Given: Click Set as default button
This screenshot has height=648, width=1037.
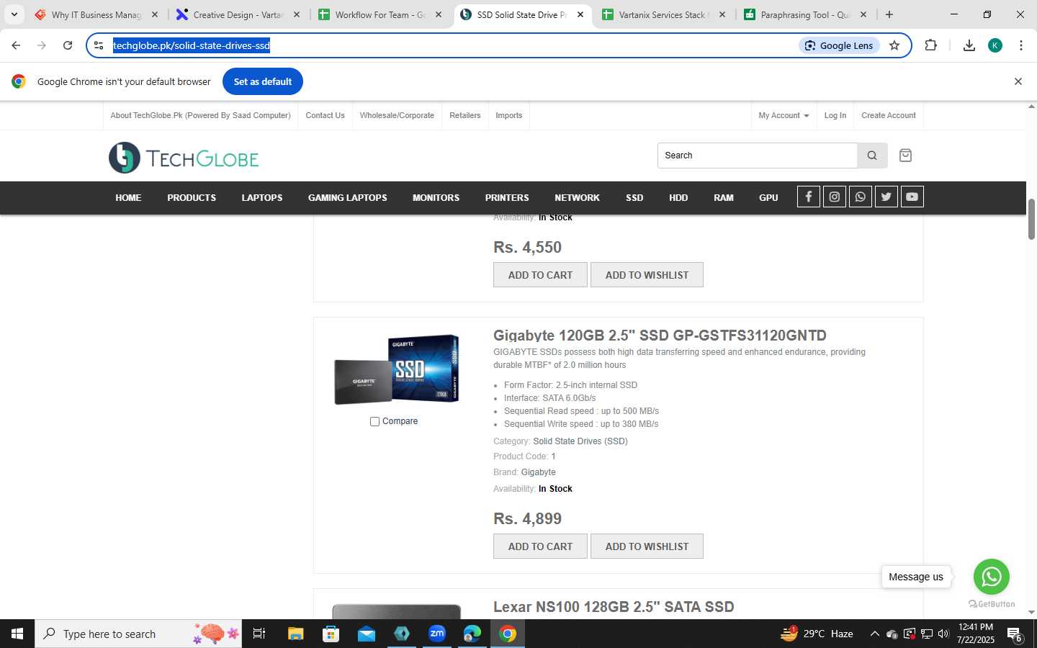Looking at the screenshot, I should coord(263,81).
